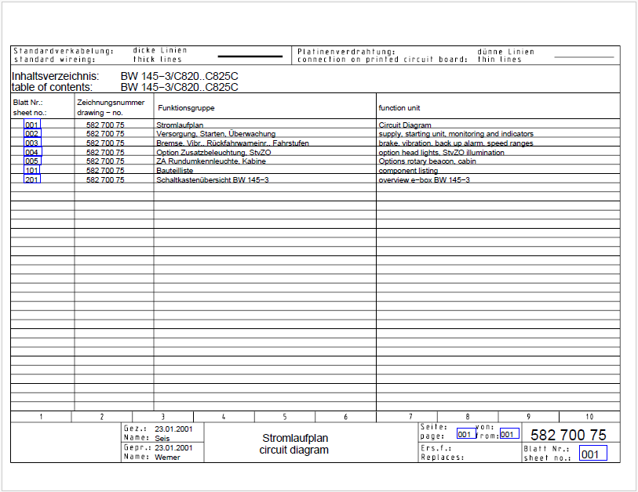Select 'overview e-box BW 145-3' text
638x492 pixels.
pyautogui.click(x=424, y=179)
